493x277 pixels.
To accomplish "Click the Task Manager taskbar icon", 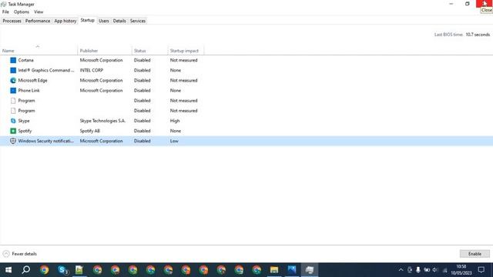I will coord(310,270).
